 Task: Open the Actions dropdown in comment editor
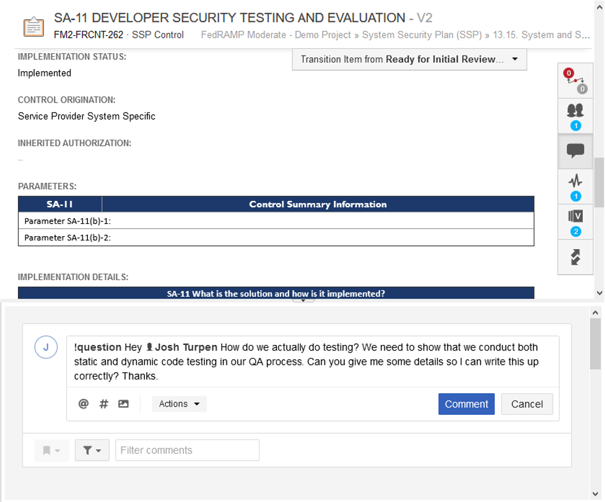coord(179,404)
